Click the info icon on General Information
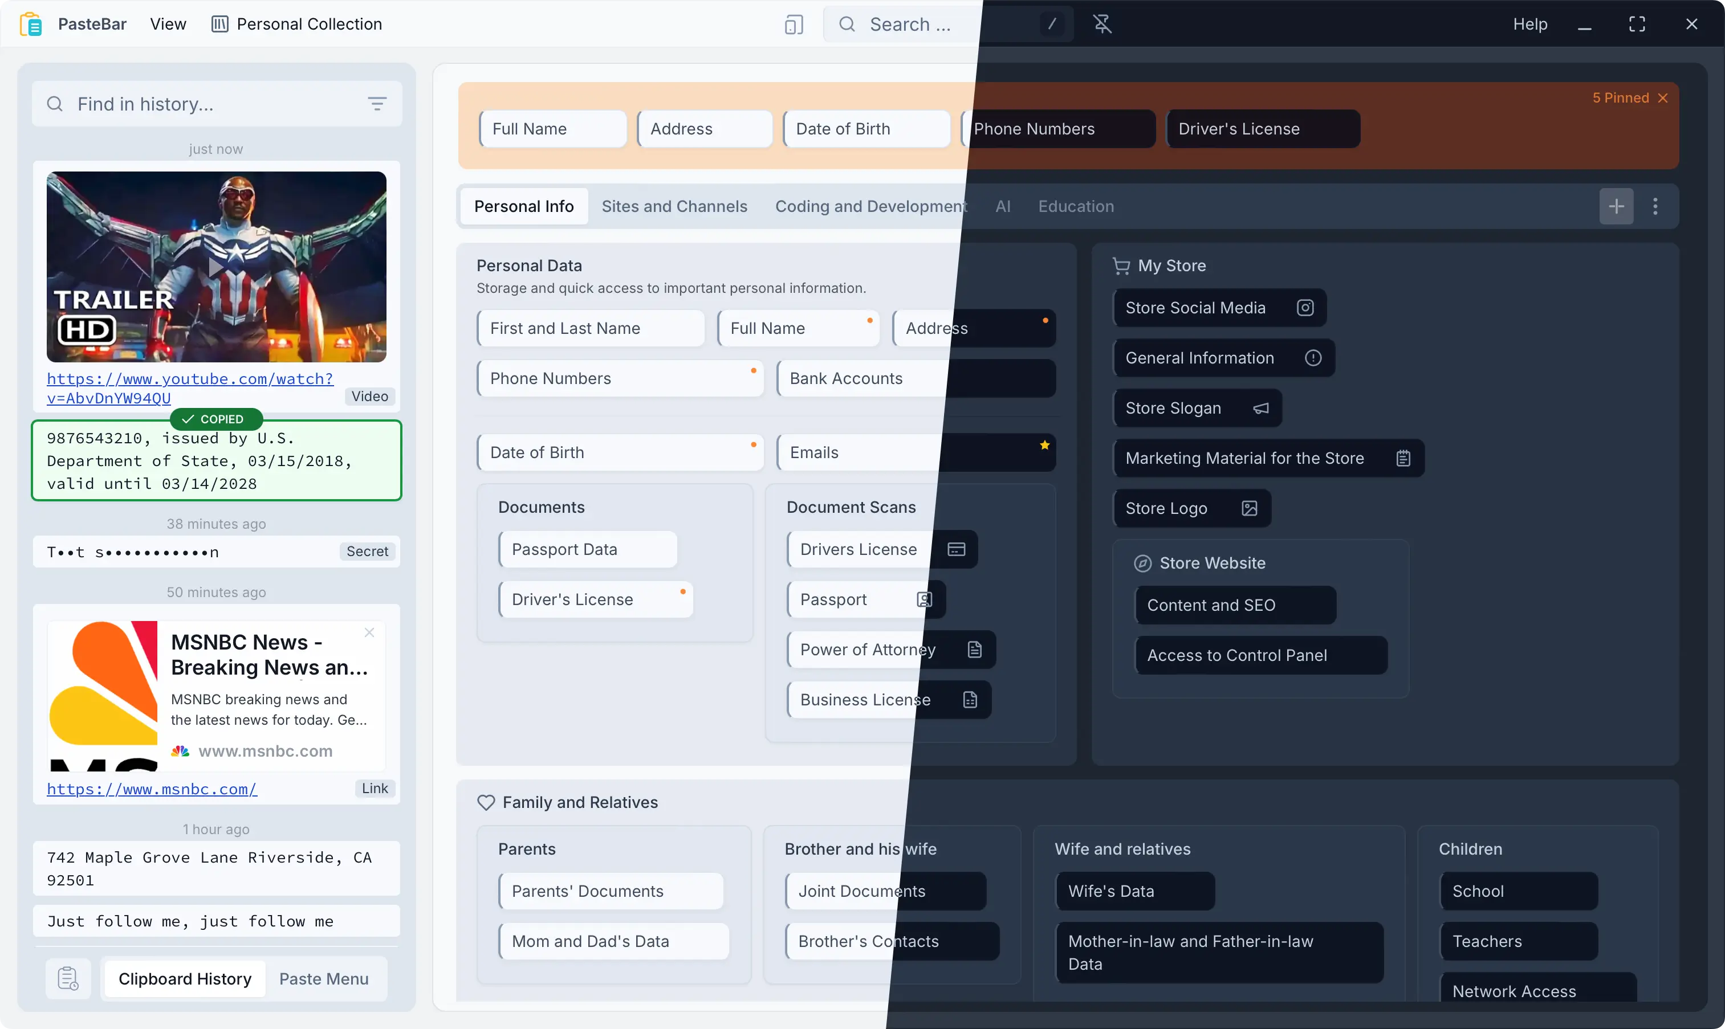 click(1313, 358)
